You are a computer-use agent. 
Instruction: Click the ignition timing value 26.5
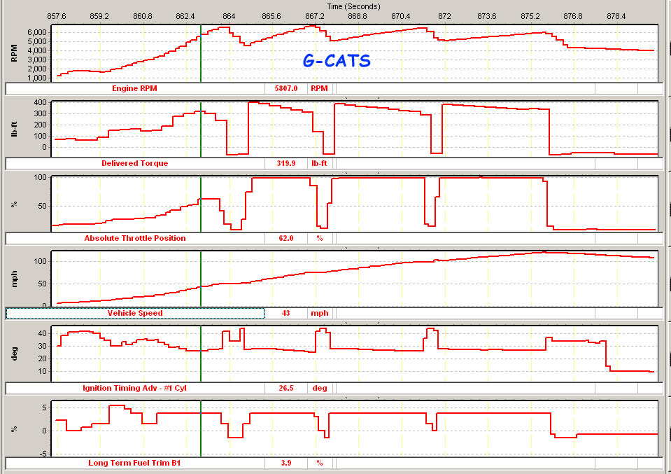[x=286, y=388]
